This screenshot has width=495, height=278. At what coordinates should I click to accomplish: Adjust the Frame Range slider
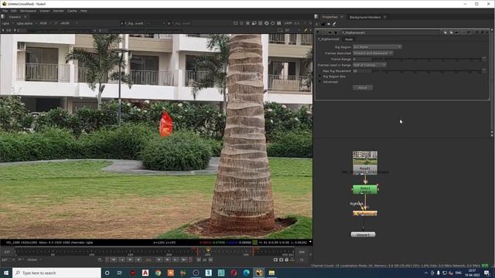tap(426, 59)
